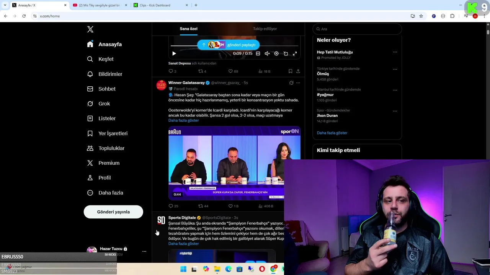Open video playback settings gear

pos(276,53)
